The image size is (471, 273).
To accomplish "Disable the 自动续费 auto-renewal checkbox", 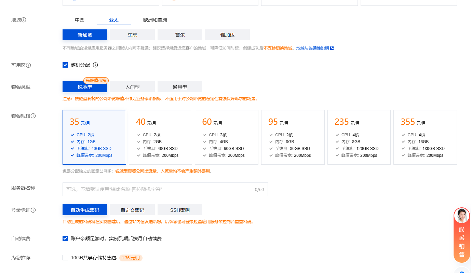I will (x=65, y=238).
